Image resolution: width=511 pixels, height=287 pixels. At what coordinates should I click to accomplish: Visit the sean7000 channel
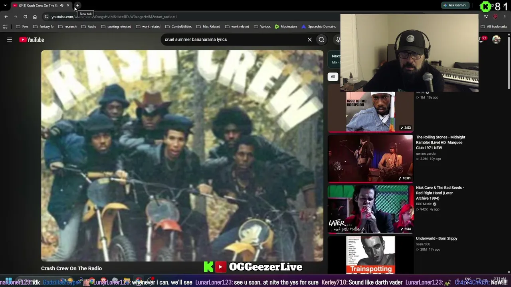click(423, 244)
